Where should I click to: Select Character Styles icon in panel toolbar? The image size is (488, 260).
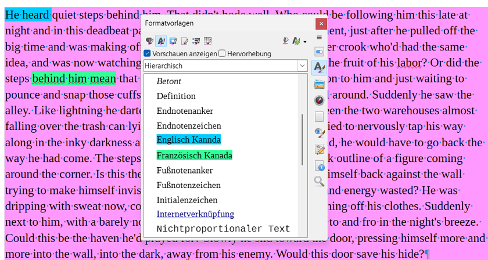(x=161, y=41)
